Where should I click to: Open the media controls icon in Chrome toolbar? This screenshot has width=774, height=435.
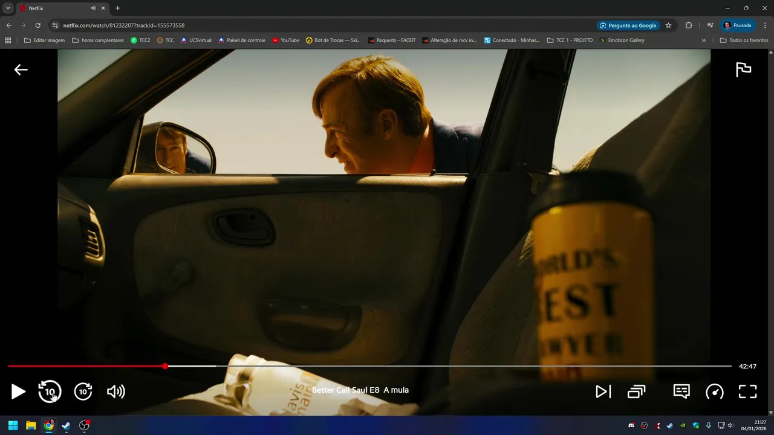(x=710, y=25)
